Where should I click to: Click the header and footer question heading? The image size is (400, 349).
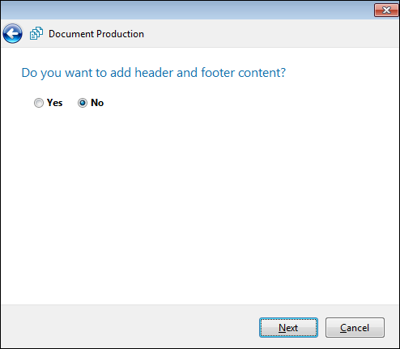(x=154, y=73)
